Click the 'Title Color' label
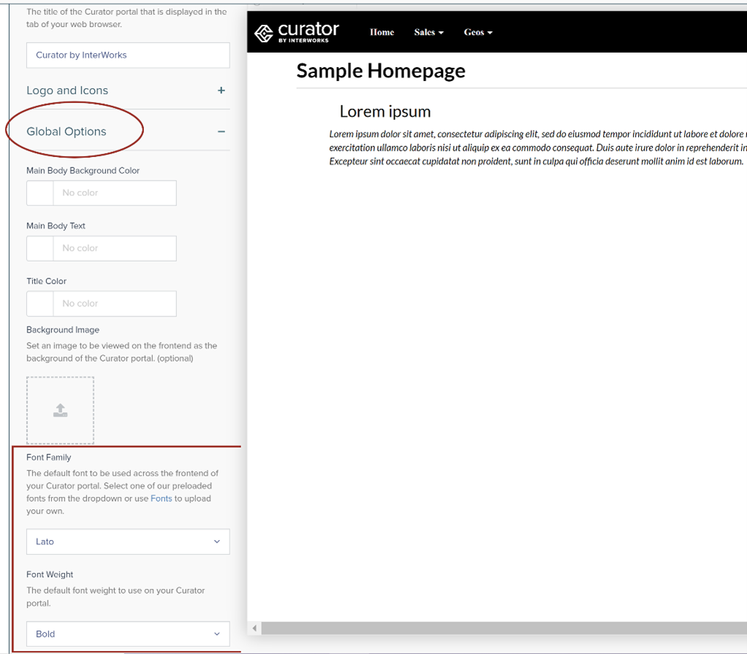The height and width of the screenshot is (654, 747). click(46, 281)
